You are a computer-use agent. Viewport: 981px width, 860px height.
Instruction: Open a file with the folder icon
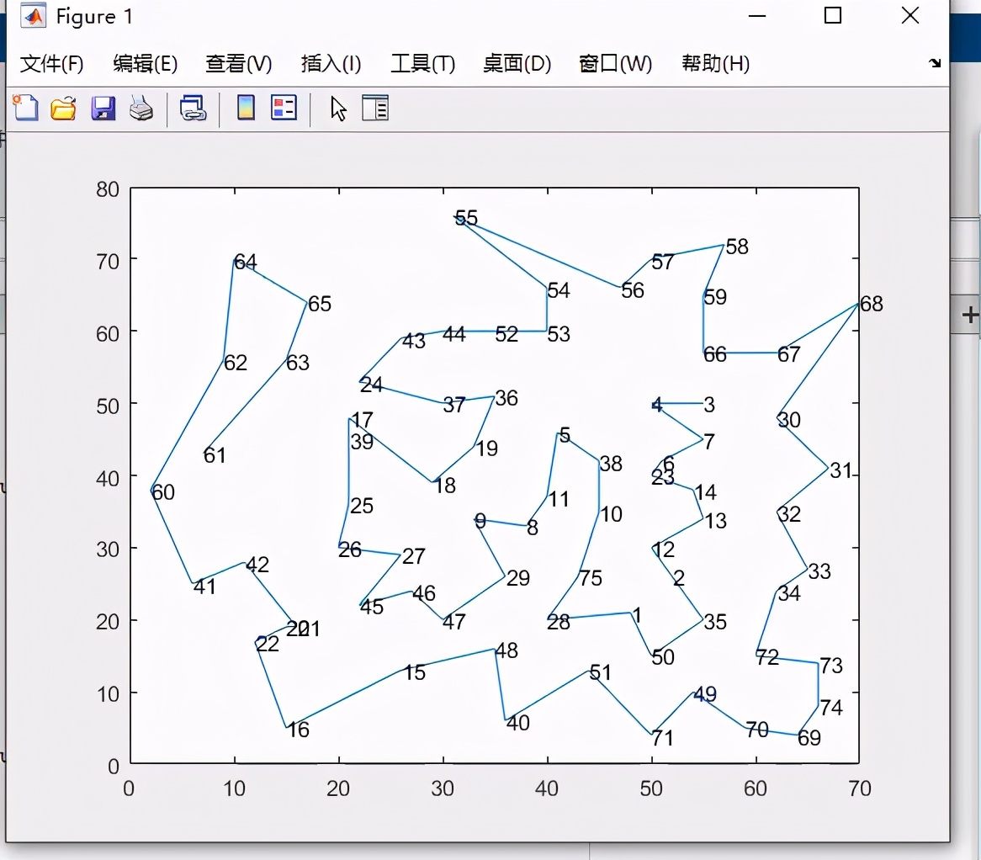pyautogui.click(x=64, y=108)
